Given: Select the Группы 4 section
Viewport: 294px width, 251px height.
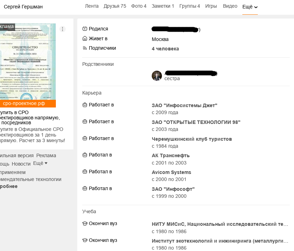Looking at the screenshot, I should (x=189, y=6).
